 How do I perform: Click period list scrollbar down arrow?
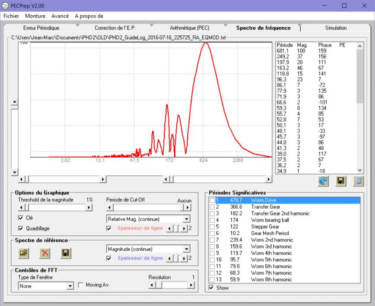(x=360, y=170)
